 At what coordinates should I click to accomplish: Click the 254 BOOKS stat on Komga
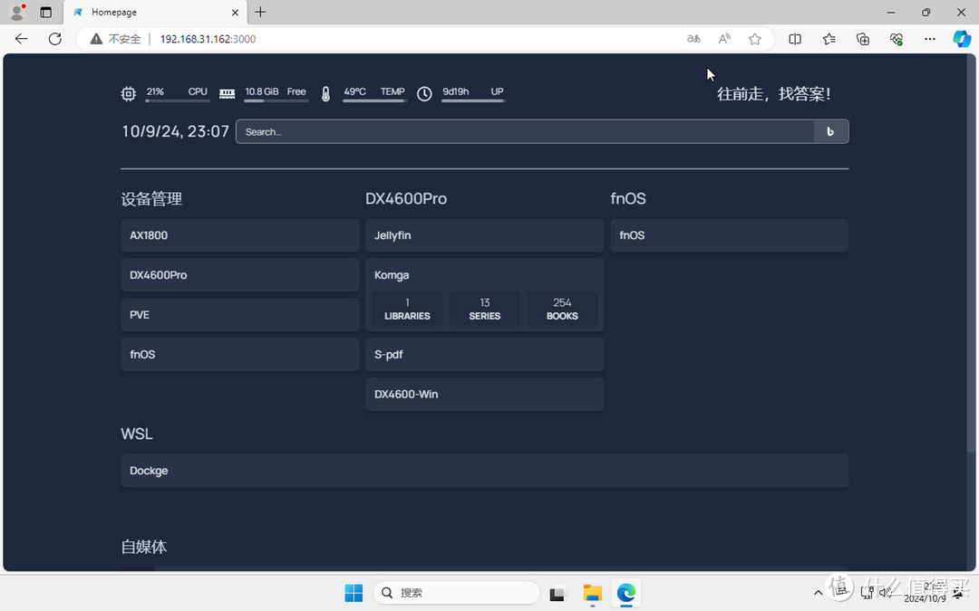click(562, 309)
